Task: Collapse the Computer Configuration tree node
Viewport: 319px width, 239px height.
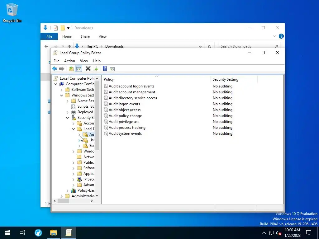Action: pos(55,84)
